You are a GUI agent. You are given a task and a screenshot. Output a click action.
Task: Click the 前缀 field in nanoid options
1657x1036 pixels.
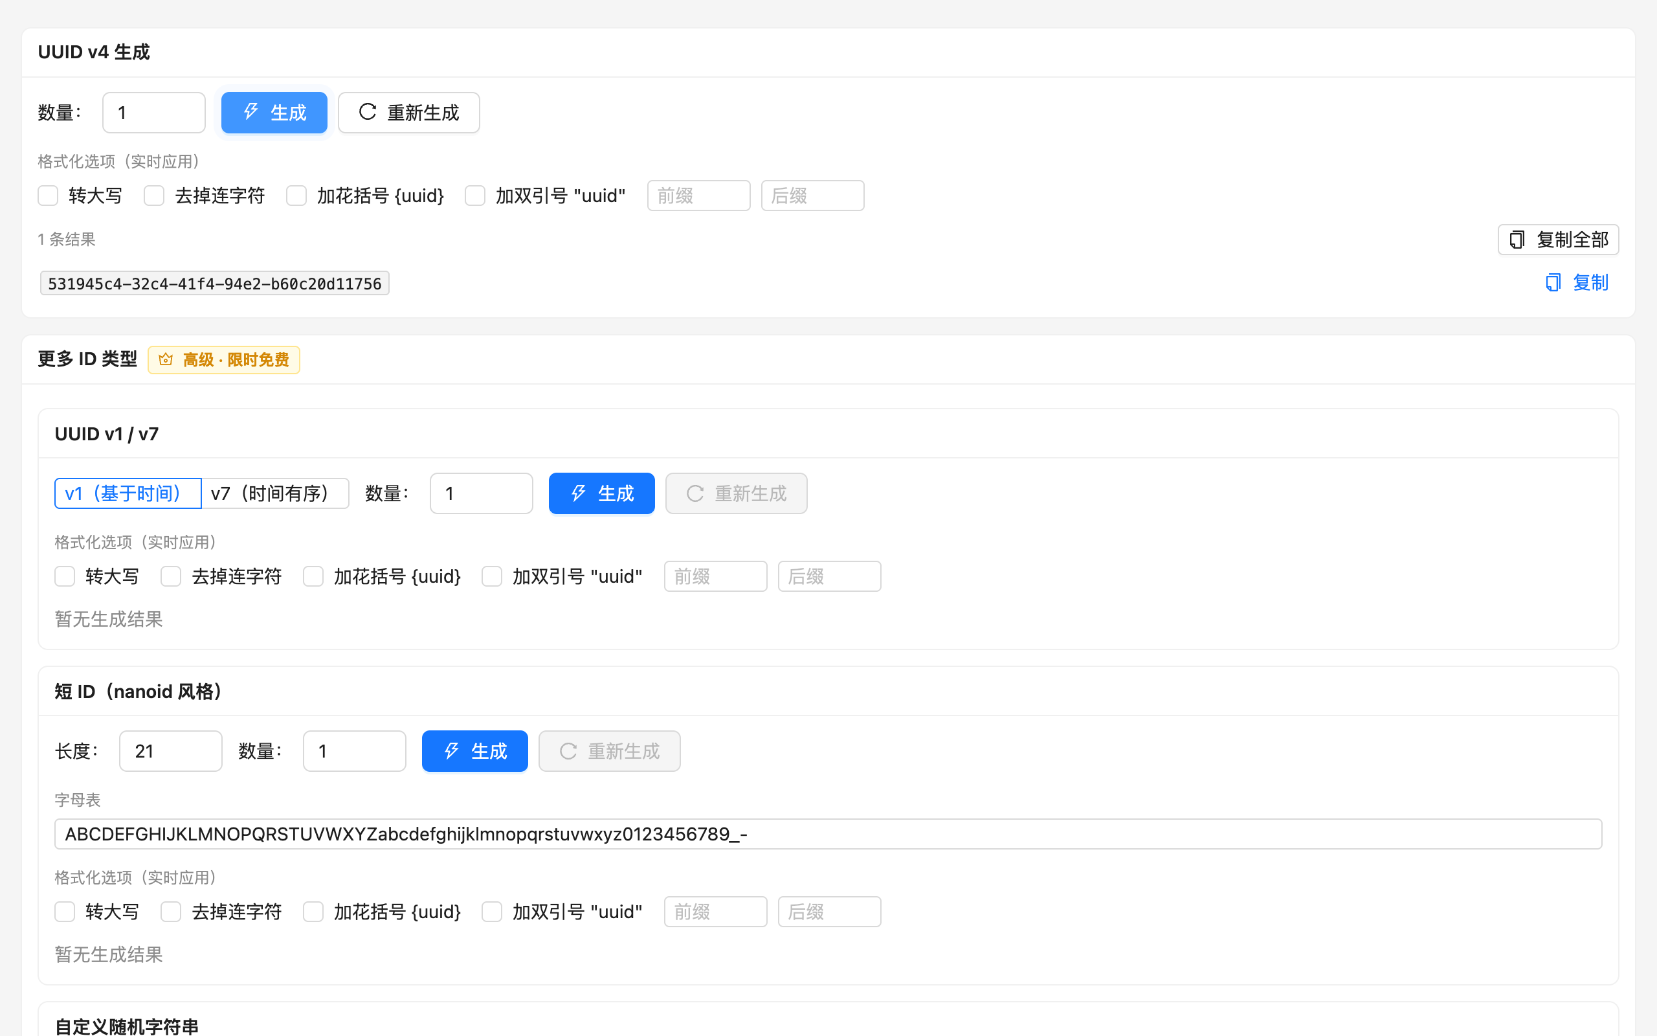715,912
